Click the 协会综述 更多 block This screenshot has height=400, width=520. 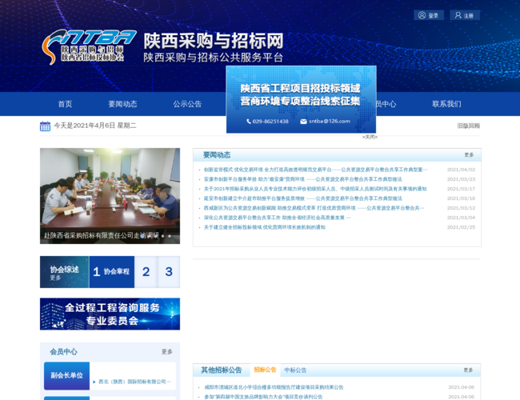[65, 272]
